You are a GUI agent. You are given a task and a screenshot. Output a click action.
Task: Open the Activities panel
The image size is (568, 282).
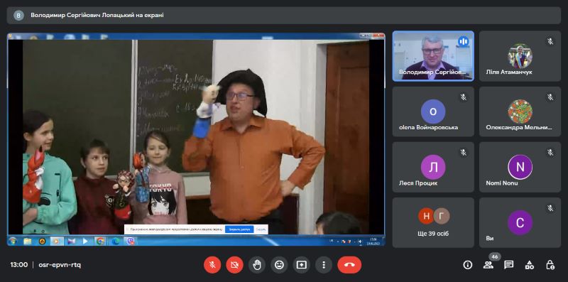pyautogui.click(x=530, y=265)
